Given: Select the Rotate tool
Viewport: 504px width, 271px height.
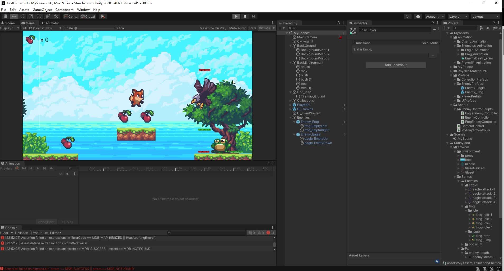Looking at the screenshot, I should tap(22, 16).
